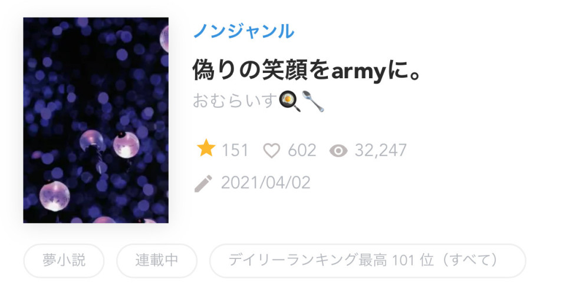566x286 pixels.
Task: Open the novel title 偽りの笑顔をarmyに。
Action: tap(307, 70)
